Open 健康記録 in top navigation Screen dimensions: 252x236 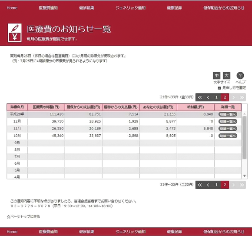174,8
